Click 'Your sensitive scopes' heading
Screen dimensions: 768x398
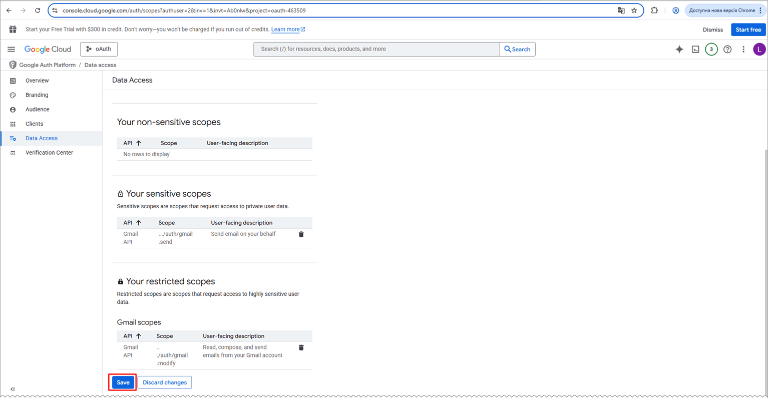pyautogui.click(x=168, y=194)
